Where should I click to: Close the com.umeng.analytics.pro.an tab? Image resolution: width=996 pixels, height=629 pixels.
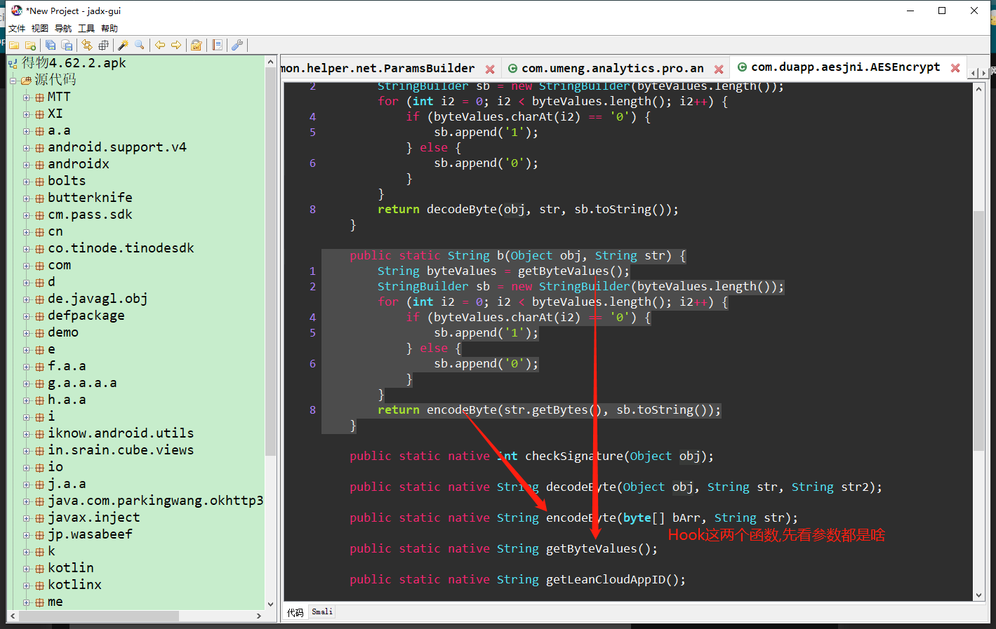(x=719, y=69)
